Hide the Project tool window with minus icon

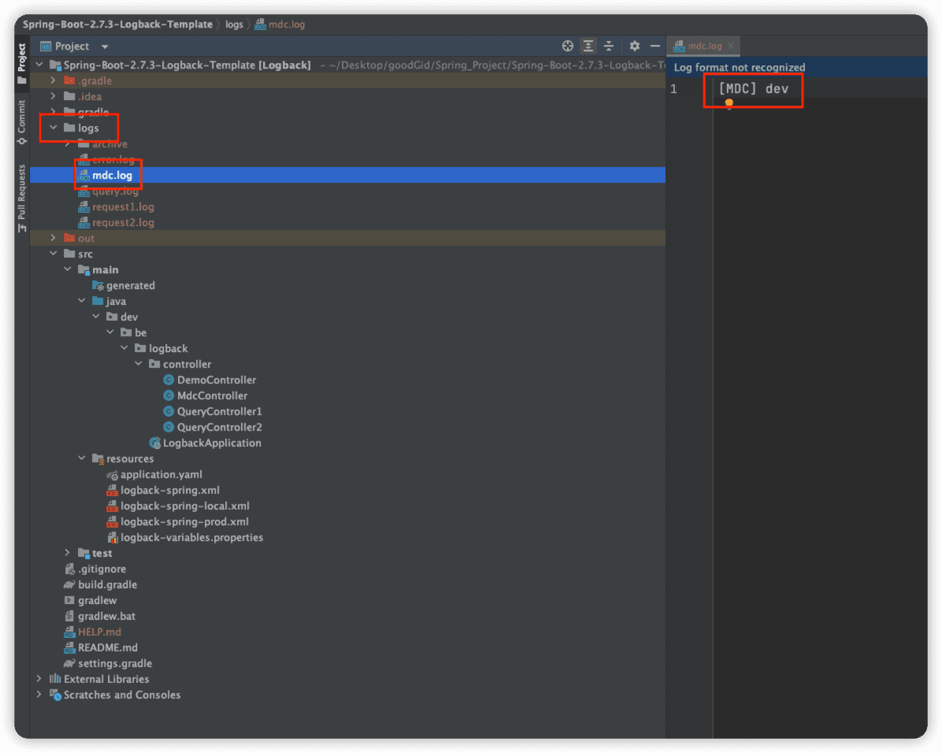click(656, 46)
